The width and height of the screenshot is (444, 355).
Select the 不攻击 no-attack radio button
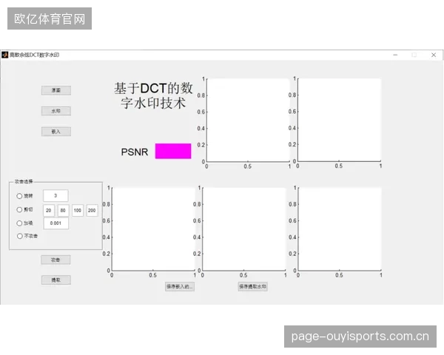(19, 236)
